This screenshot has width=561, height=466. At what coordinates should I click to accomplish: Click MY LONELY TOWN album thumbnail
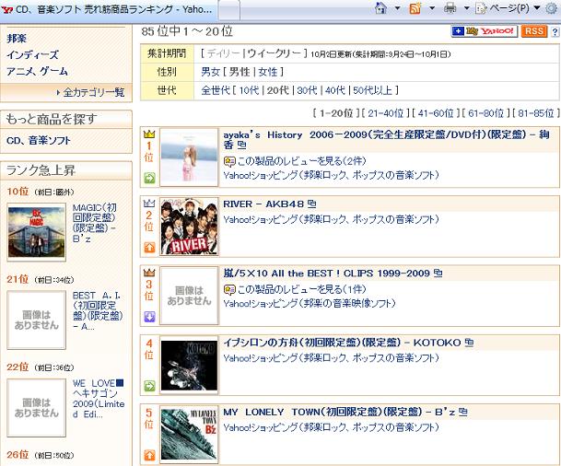click(189, 435)
